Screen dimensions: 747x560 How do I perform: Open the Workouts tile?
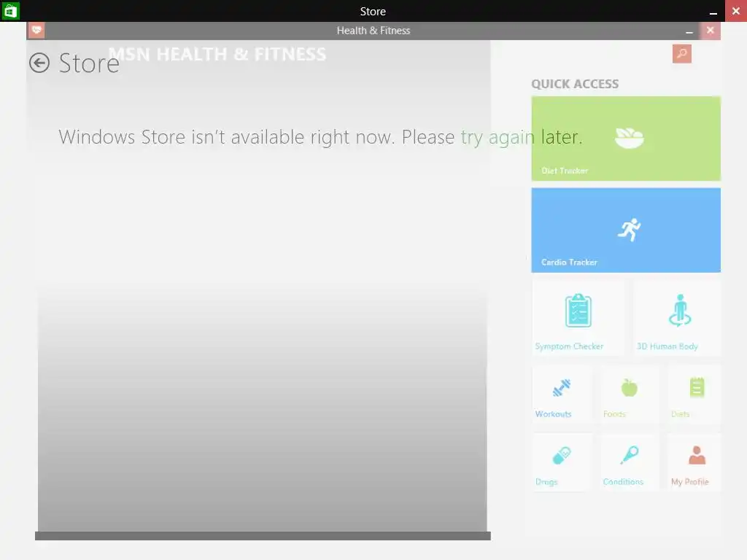click(x=562, y=394)
